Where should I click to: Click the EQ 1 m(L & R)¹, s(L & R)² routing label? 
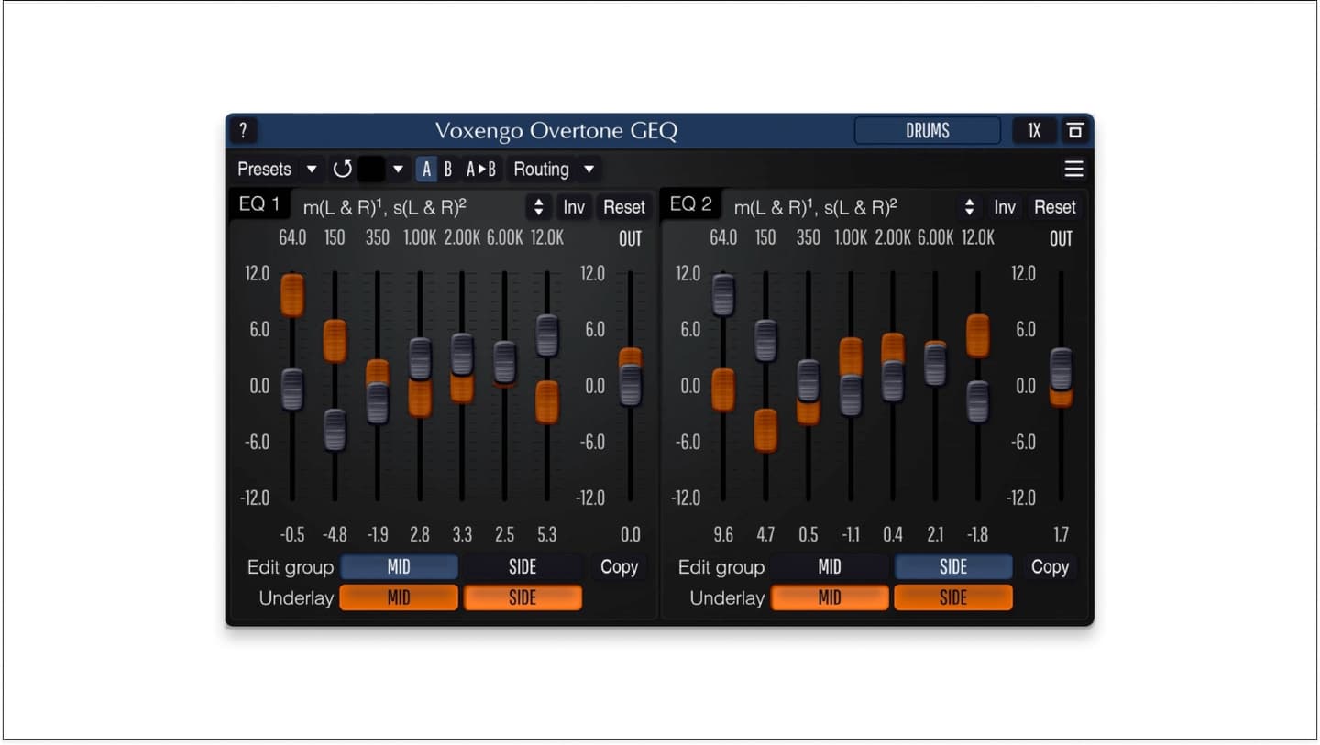[x=385, y=208]
